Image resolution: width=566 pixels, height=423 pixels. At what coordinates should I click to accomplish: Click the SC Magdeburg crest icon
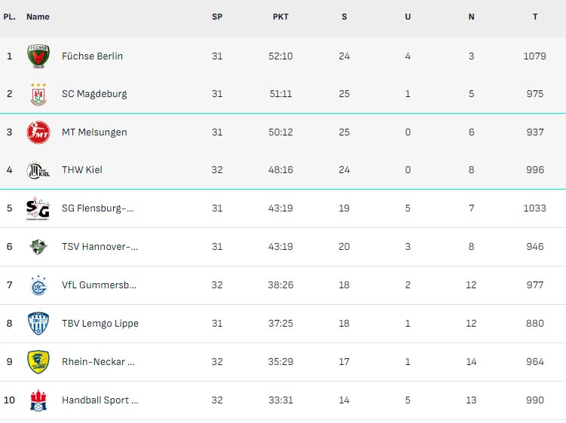(38, 95)
